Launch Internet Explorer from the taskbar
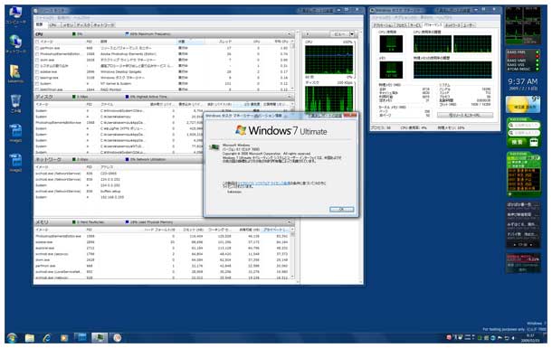Viewport: 552px width, 348px height. [46, 338]
